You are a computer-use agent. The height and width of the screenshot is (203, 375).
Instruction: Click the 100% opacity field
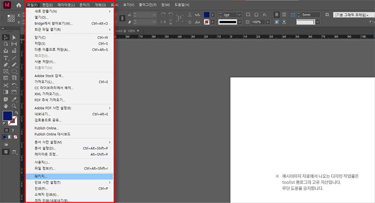tap(258, 22)
